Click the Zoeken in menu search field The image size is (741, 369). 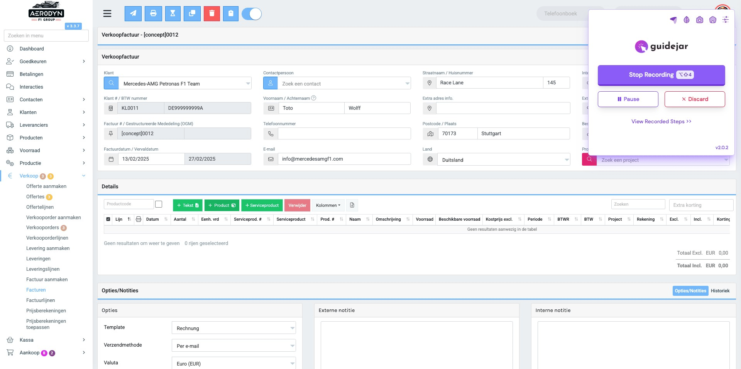(x=46, y=35)
